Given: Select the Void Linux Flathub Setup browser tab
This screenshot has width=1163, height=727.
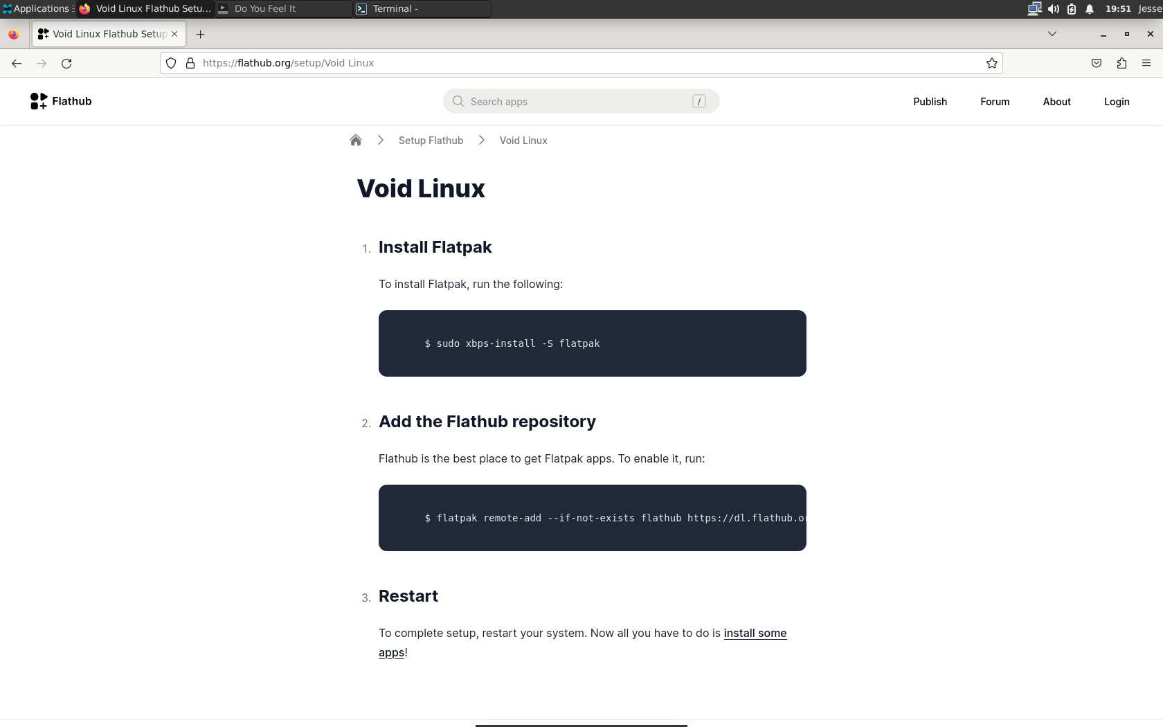Looking at the screenshot, I should (x=109, y=34).
